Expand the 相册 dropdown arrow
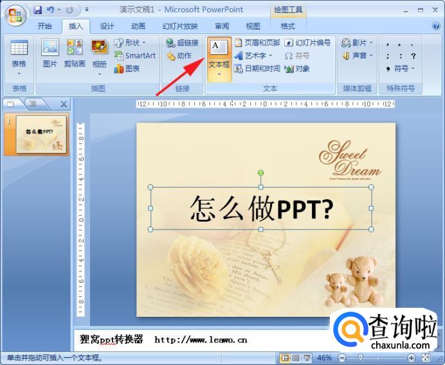The image size is (445, 365). [100, 75]
